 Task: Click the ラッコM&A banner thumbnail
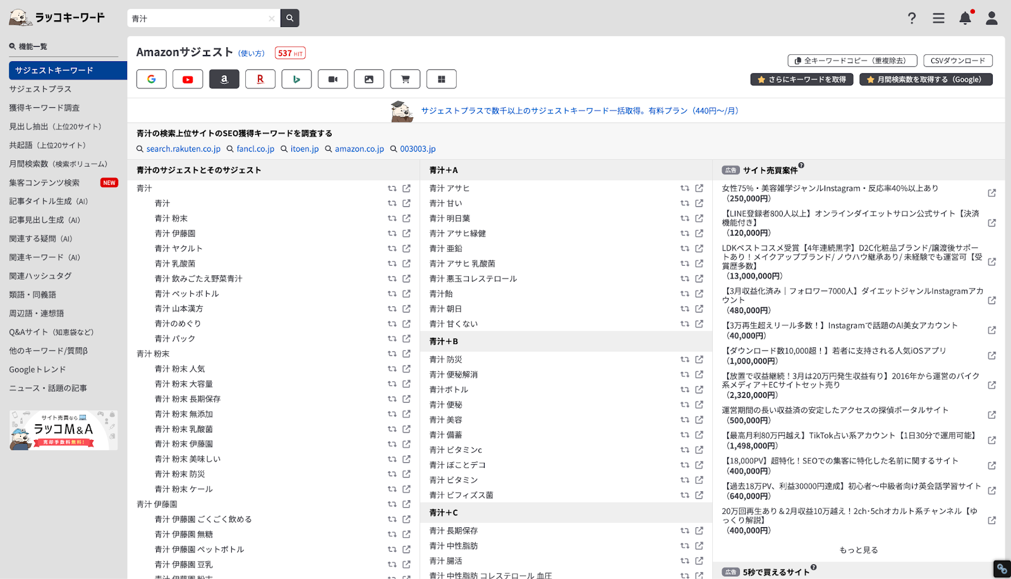(x=63, y=430)
